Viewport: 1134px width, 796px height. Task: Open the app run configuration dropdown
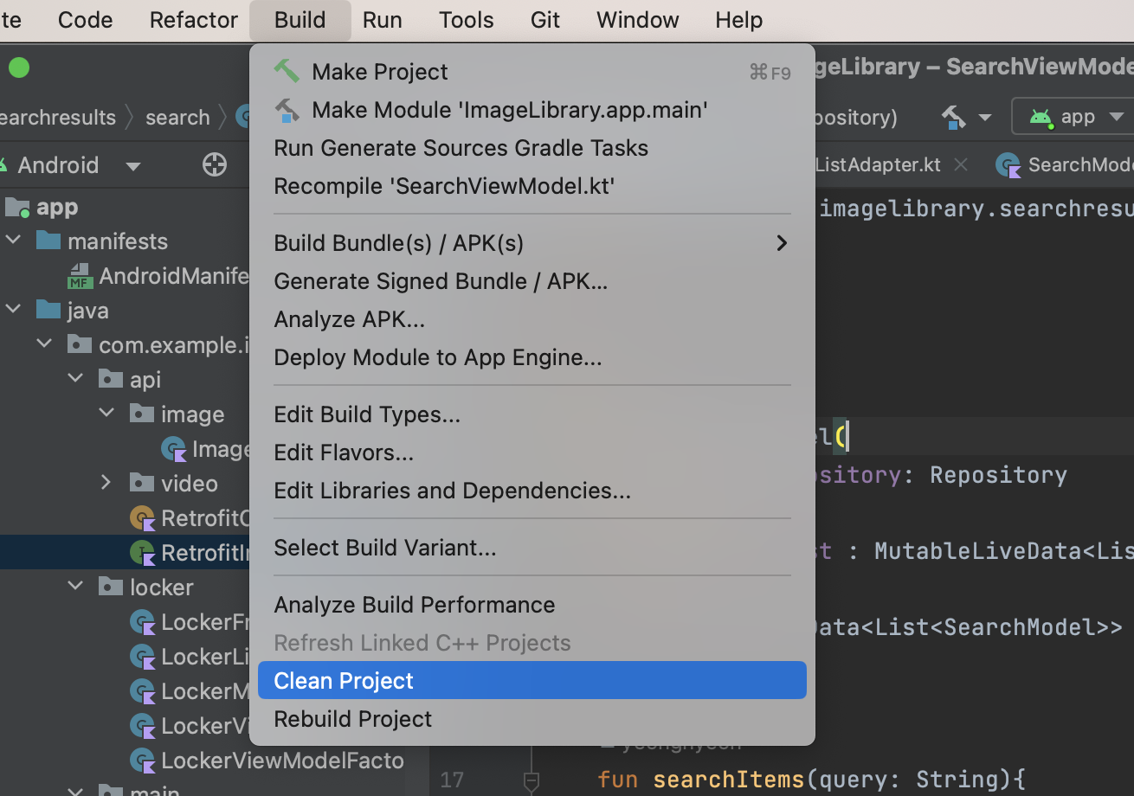click(x=1117, y=117)
